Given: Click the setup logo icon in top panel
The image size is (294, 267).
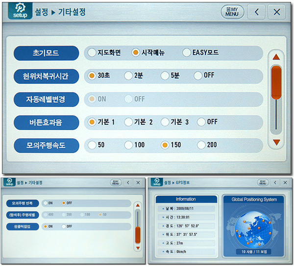Looking at the screenshot, I should pyautogui.click(x=20, y=12).
